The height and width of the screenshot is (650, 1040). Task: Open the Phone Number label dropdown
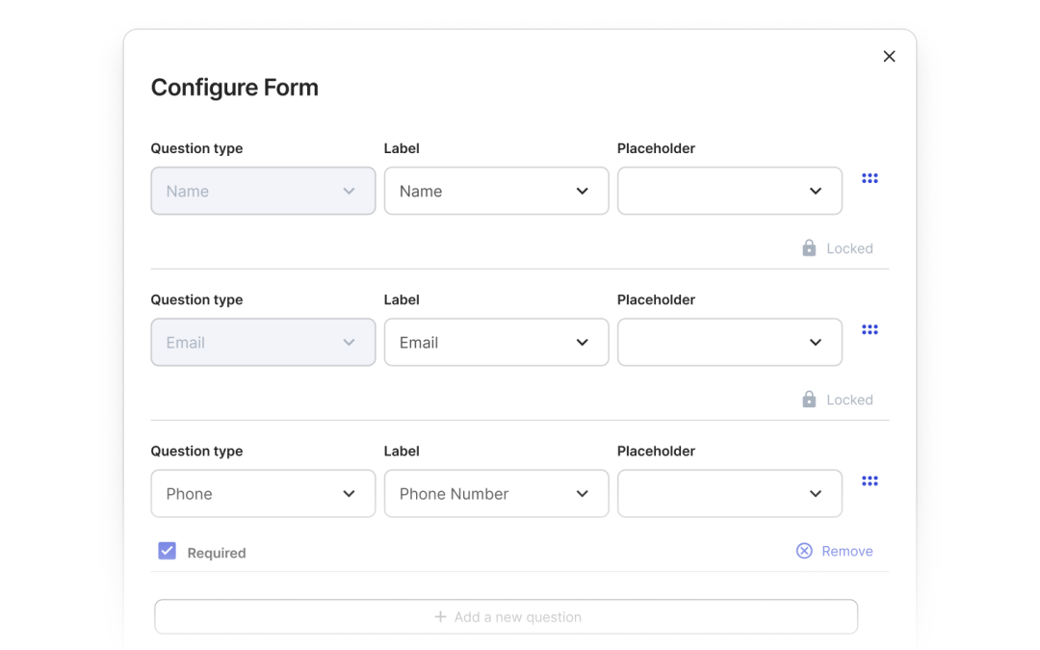click(496, 493)
